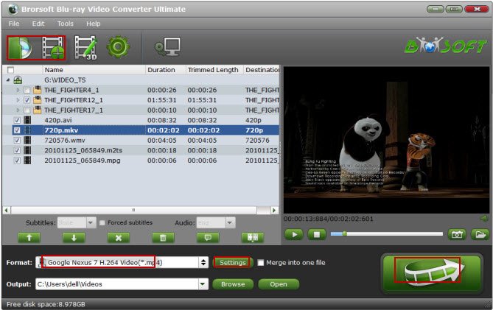
Task: Uncheck the 20101125_065849.m2ts checkbox
Action: click(x=17, y=150)
